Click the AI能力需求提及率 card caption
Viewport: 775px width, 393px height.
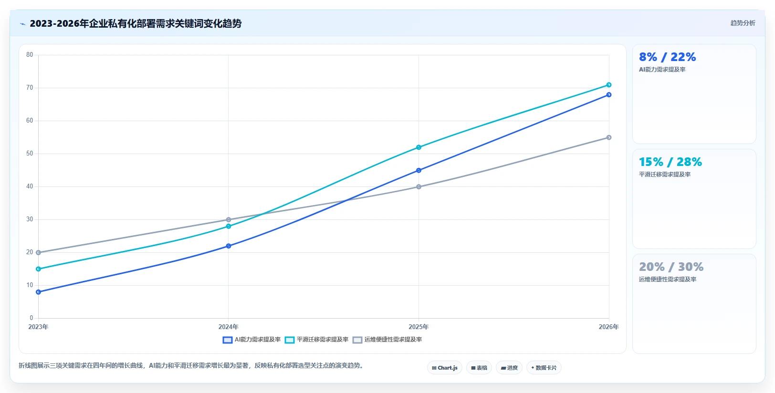662,70
